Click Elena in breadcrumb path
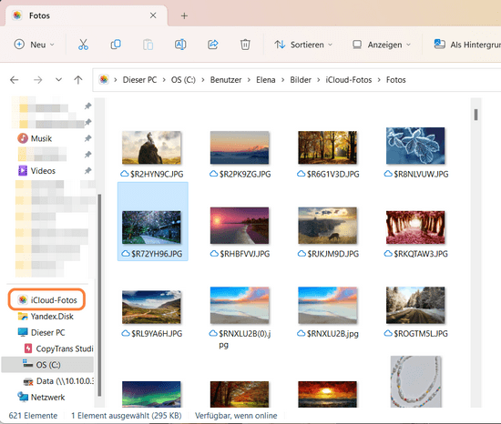Image resolution: width=501 pixels, height=424 pixels. click(265, 80)
